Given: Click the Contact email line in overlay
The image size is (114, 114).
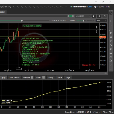Looking at the screenshot, I should click(37, 41).
